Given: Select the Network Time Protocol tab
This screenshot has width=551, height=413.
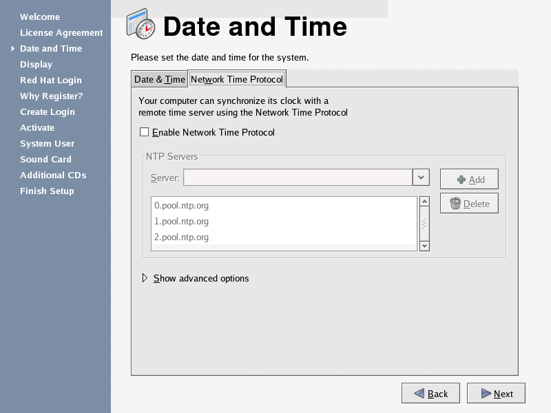Looking at the screenshot, I should click(x=236, y=79).
